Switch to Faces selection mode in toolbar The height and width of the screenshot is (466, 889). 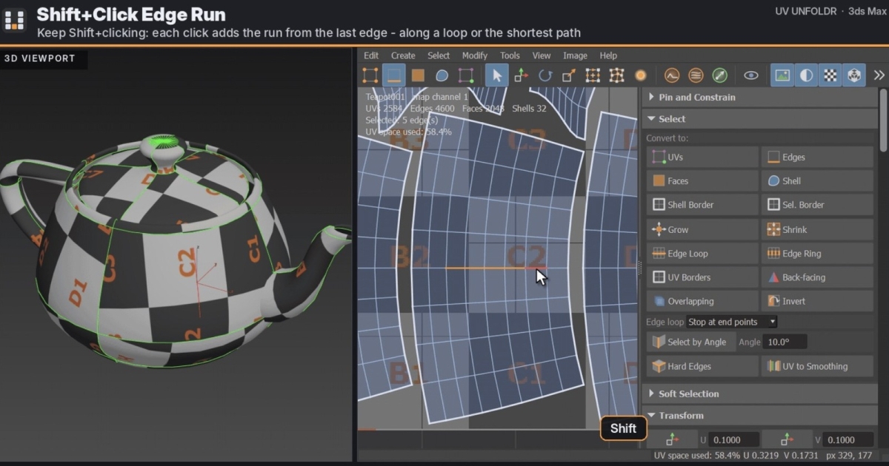(x=418, y=75)
